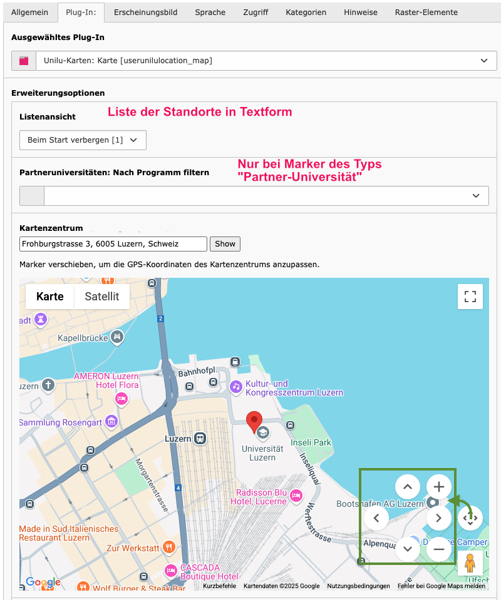This screenshot has width=501, height=600.
Task: Click the Zur Werkstatt restaurant icon
Action: pyautogui.click(x=169, y=546)
